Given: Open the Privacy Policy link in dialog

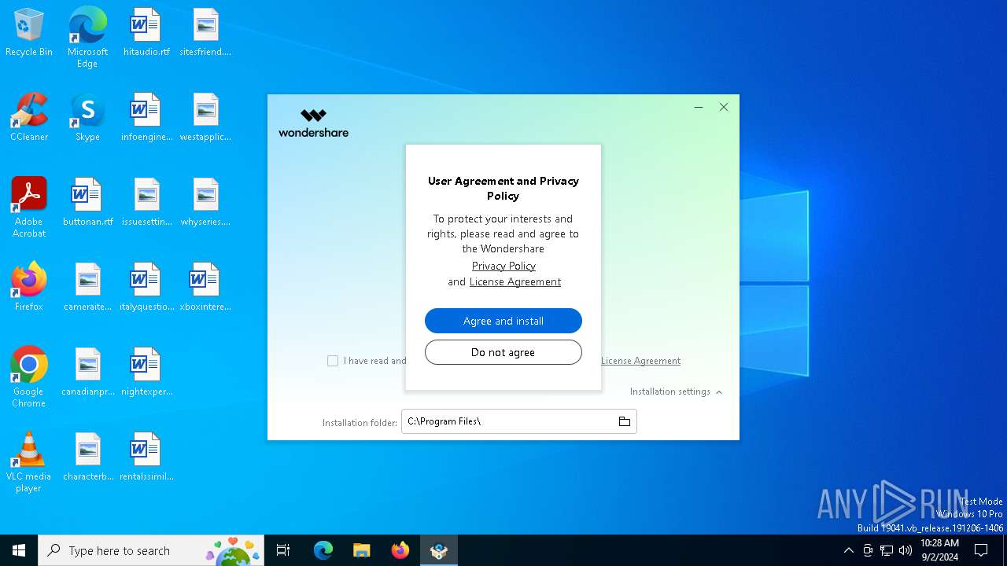Looking at the screenshot, I should 503,266.
